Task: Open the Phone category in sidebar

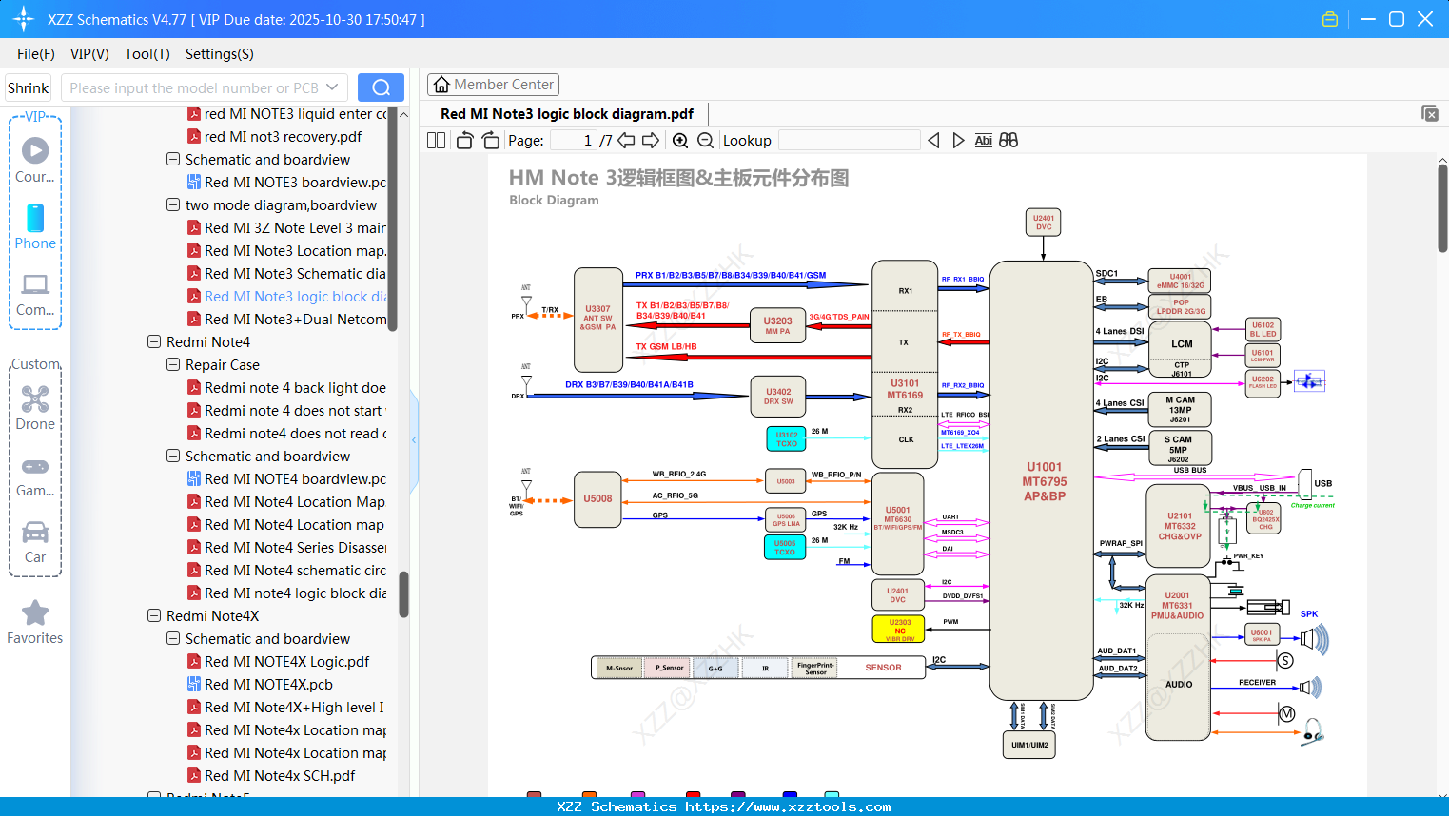Action: pos(35,226)
